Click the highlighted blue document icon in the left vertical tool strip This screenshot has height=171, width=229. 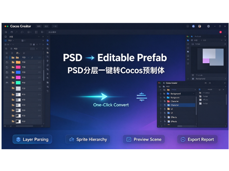click(x=48, y=40)
